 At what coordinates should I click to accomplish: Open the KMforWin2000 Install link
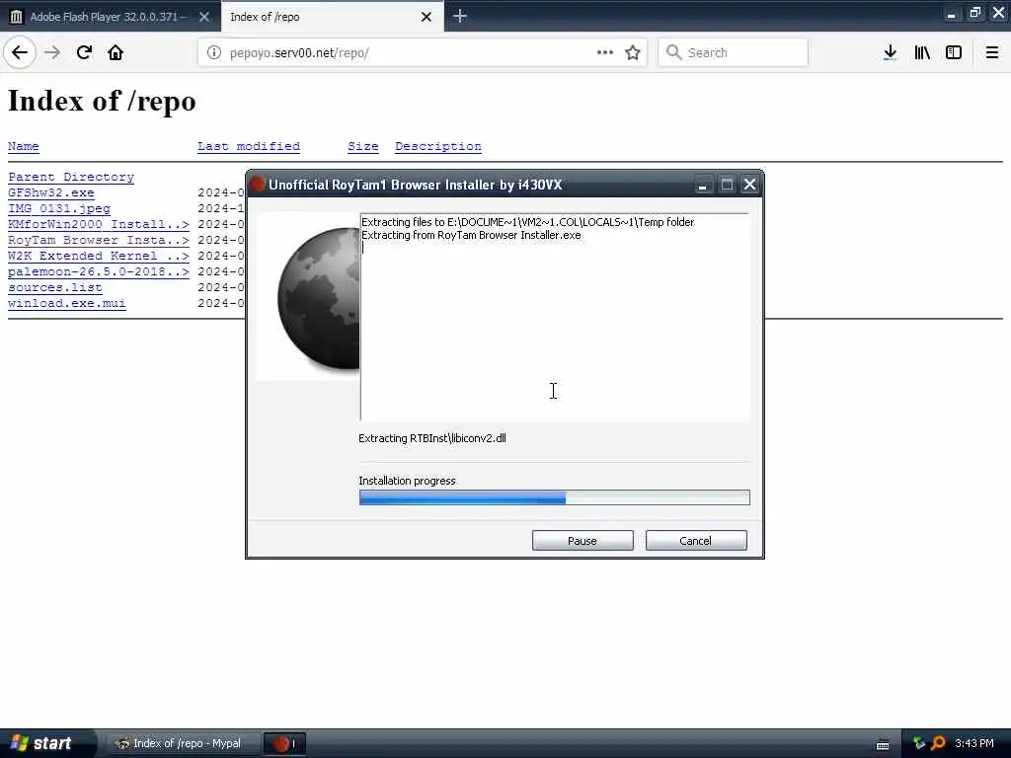click(x=99, y=224)
